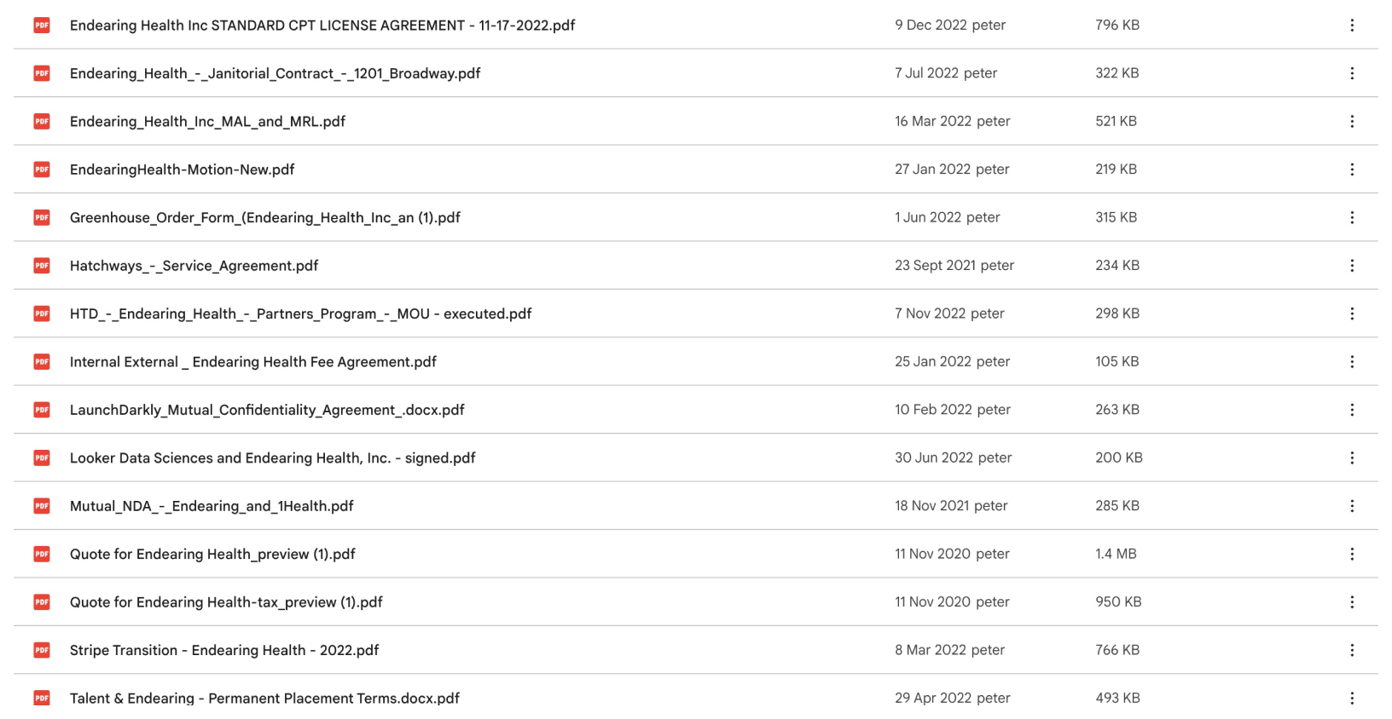Click the PDF icon for Mutual_NDA_-_Endearing_and_1Health.pdf

coord(41,505)
